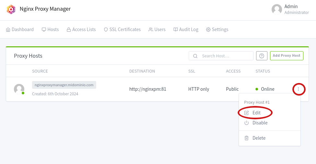Screen dimensions: 316x164
Task: Open the help question mark icon
Action: click(x=262, y=56)
